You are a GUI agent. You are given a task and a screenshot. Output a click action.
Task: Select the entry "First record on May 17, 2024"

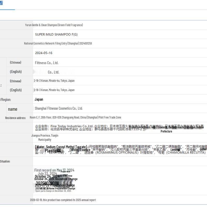coord(54,170)
